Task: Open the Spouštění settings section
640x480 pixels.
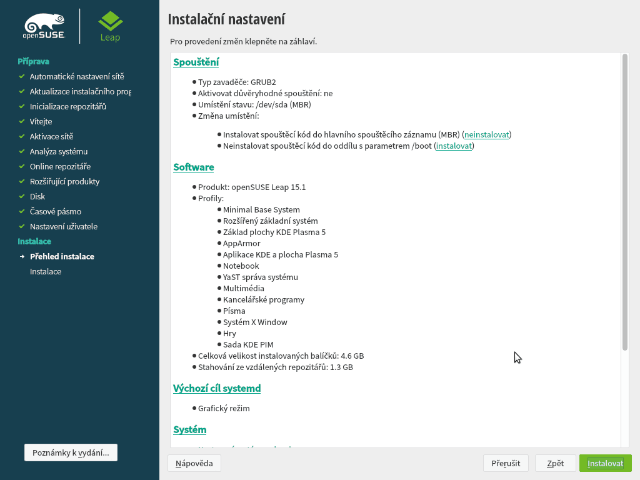Action: click(x=196, y=62)
